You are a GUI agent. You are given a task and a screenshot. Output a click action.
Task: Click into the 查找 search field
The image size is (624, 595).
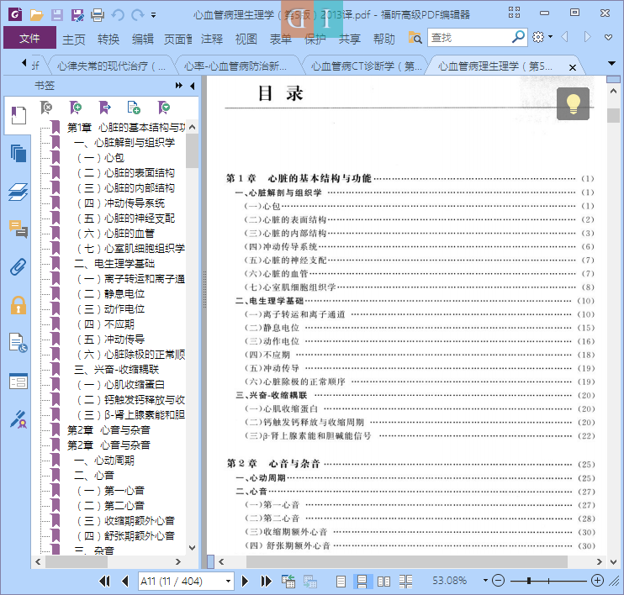[x=469, y=38]
